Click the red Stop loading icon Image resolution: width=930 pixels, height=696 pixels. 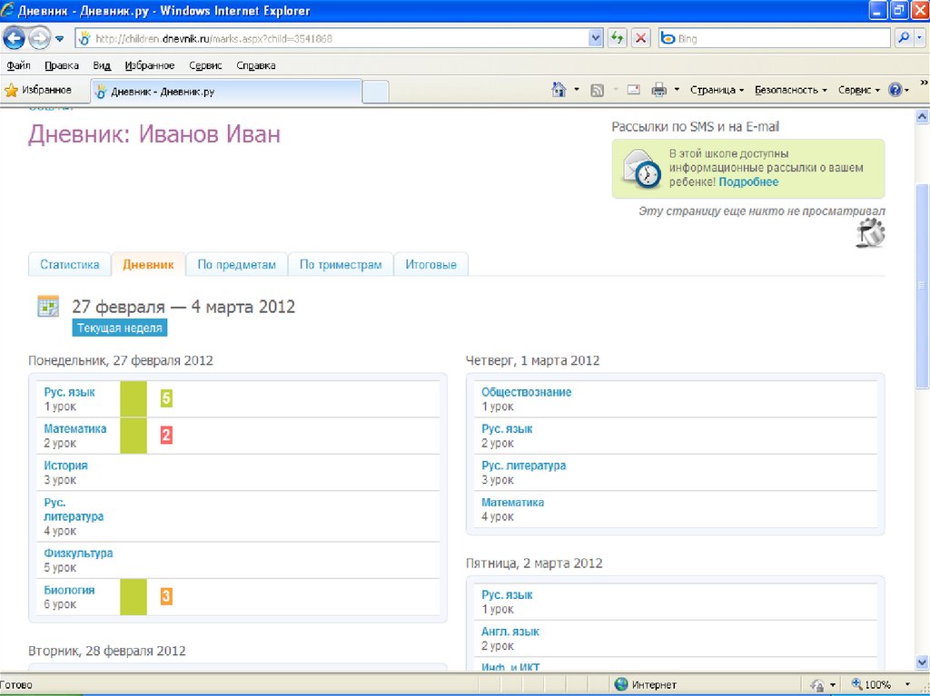click(641, 38)
